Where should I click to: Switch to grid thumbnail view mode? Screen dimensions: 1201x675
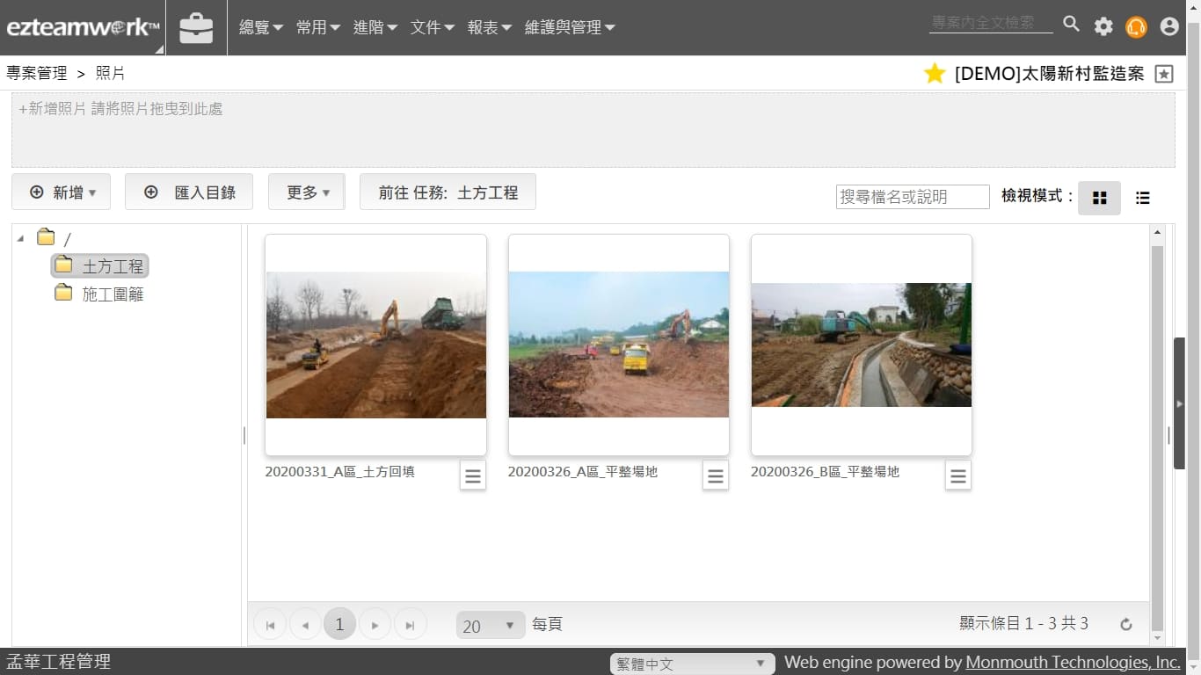click(x=1099, y=198)
